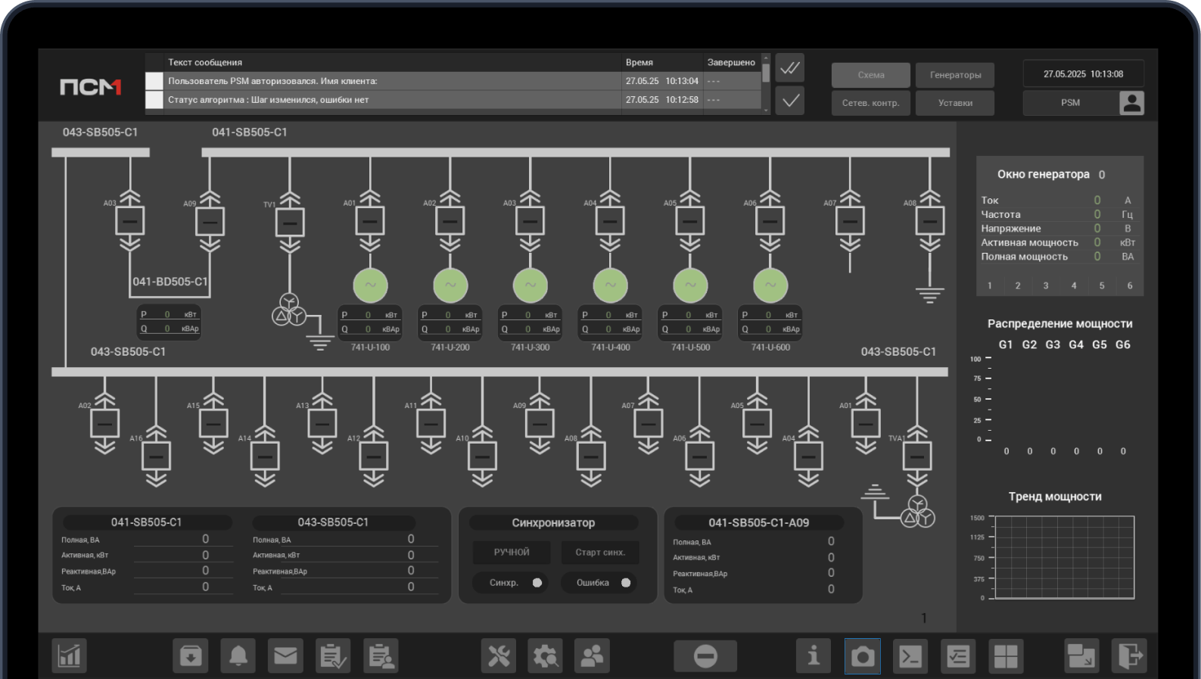
Task: Tick checkbox for user authorization message
Action: (x=154, y=81)
